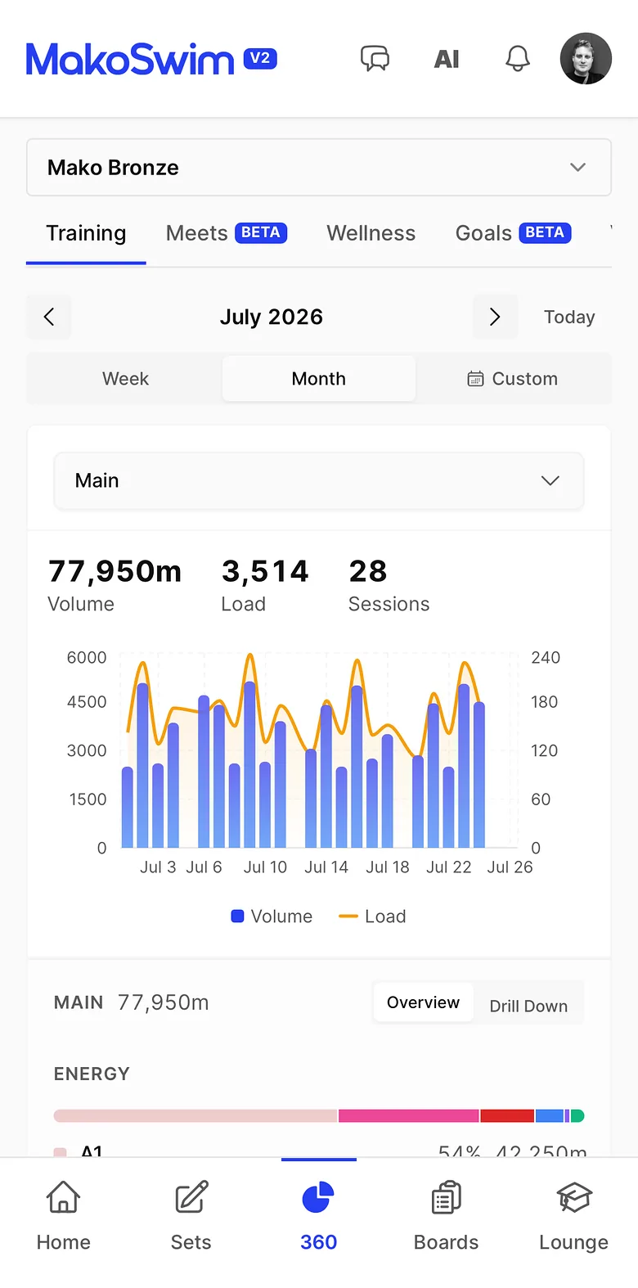Select the Week range option
Screen dimensions: 638x1288
pyautogui.click(x=125, y=379)
